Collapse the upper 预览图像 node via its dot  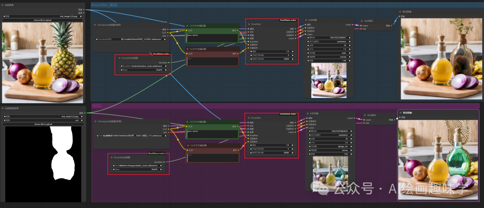400,12
